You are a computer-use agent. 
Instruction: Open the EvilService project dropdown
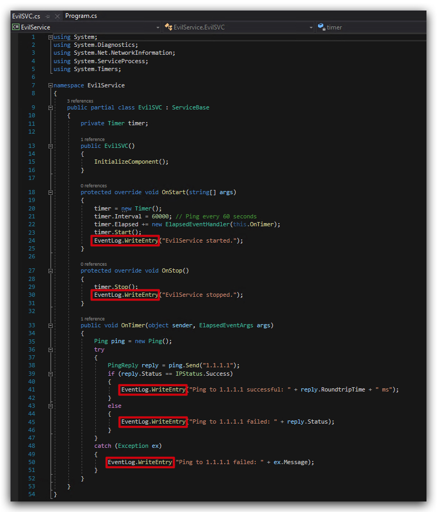[x=86, y=27]
